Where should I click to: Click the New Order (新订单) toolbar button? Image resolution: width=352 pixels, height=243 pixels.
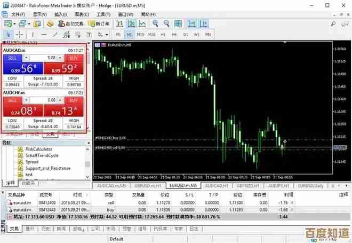click(x=100, y=24)
